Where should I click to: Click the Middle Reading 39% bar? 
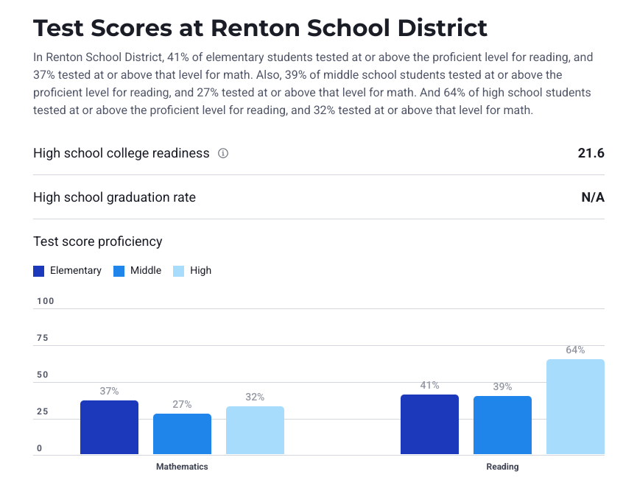pyautogui.click(x=502, y=425)
